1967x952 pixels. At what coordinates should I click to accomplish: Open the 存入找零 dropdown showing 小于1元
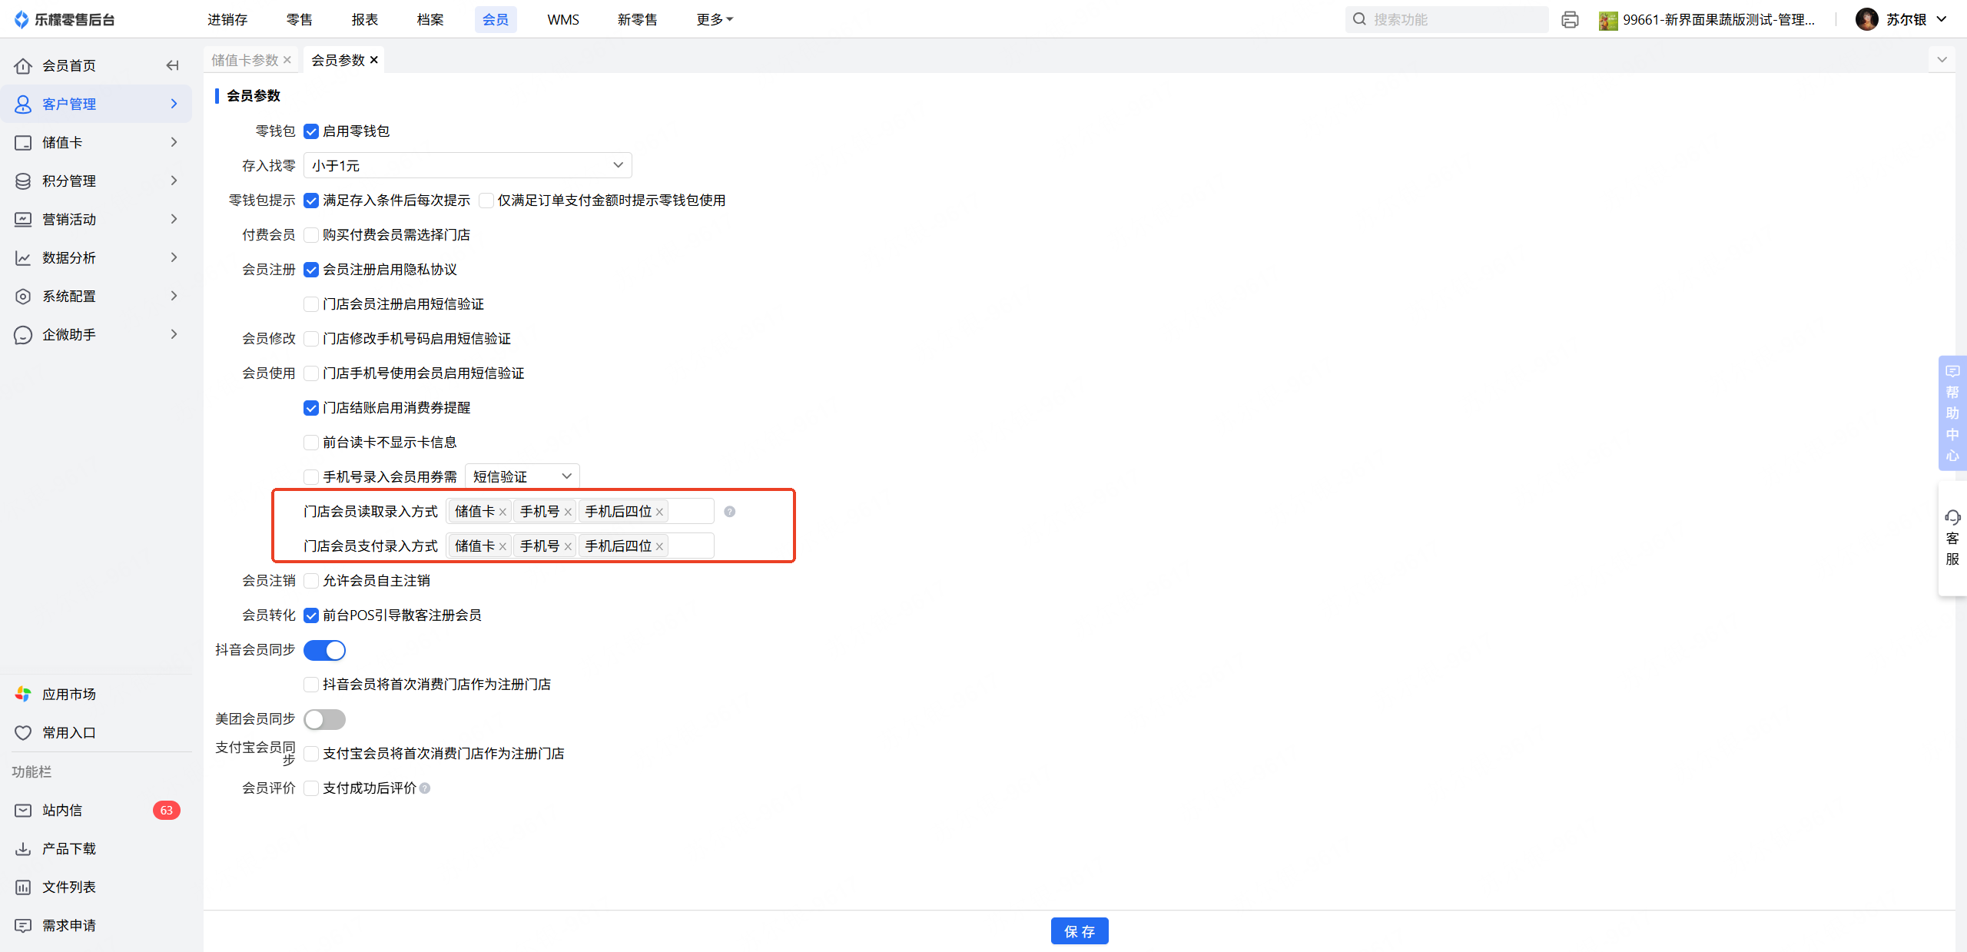(x=467, y=165)
